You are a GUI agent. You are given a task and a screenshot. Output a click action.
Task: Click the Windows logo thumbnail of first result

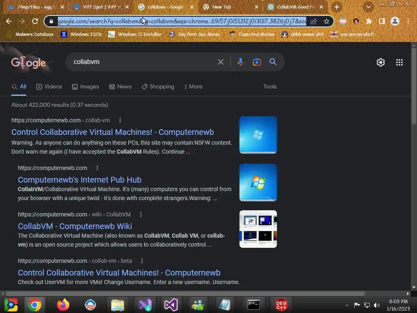258,134
